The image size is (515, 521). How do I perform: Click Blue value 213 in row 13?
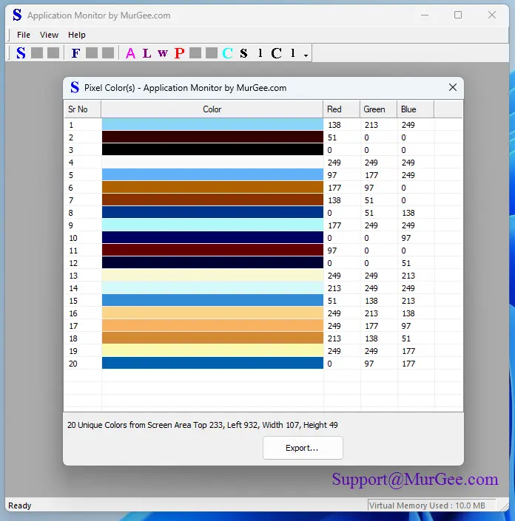tap(408, 276)
